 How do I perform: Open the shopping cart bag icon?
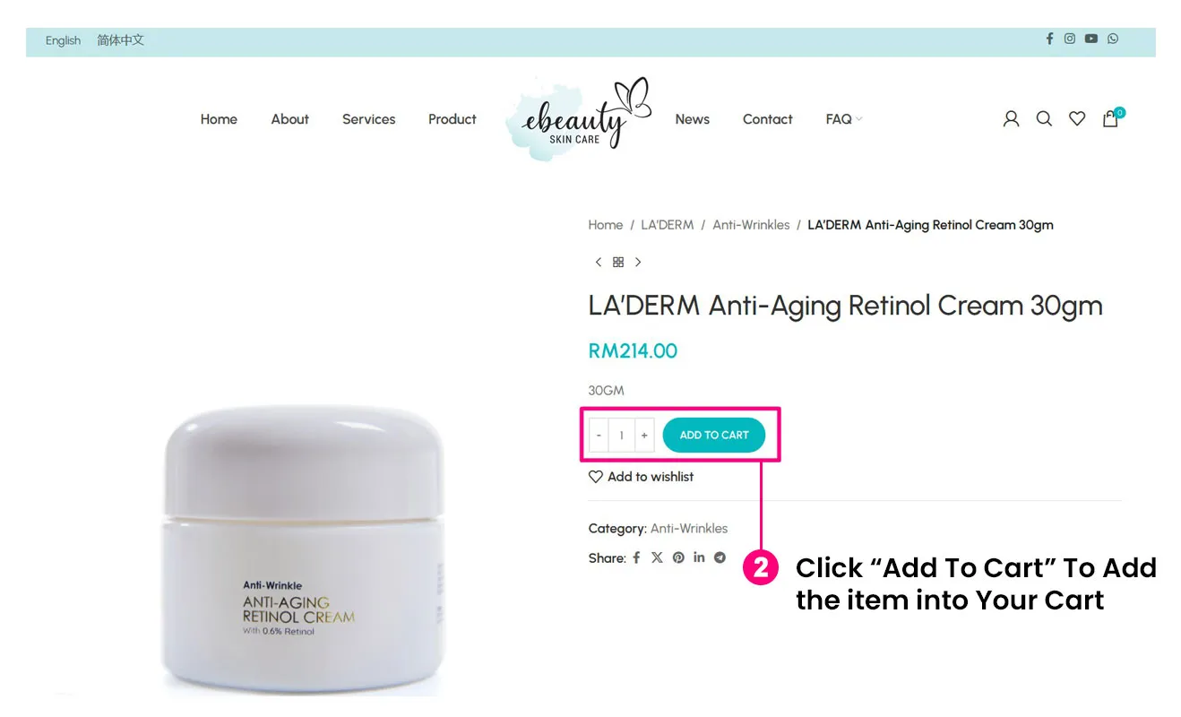click(1112, 117)
